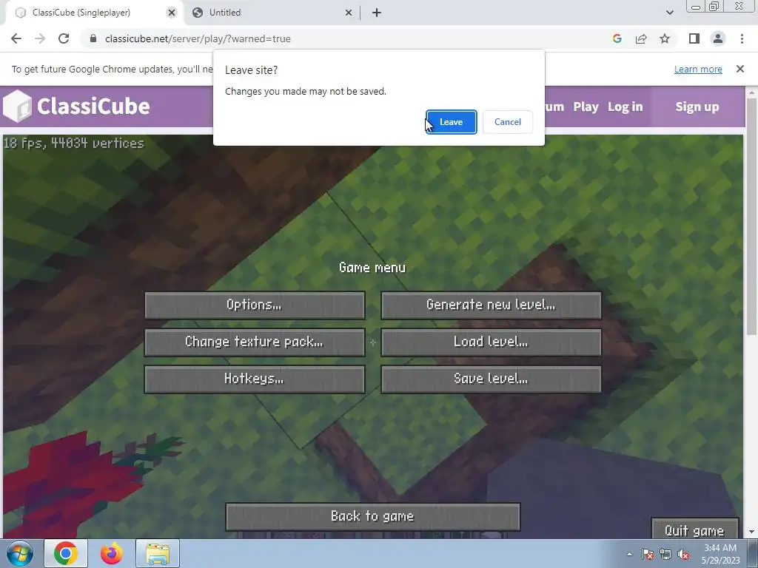Click the ClassiCube logo

[76, 106]
